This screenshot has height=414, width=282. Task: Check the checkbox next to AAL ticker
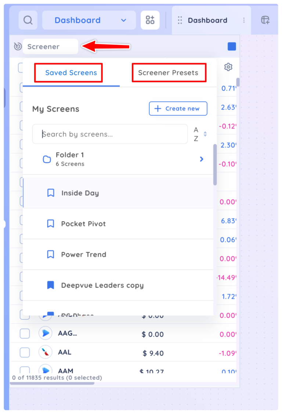[25, 352]
